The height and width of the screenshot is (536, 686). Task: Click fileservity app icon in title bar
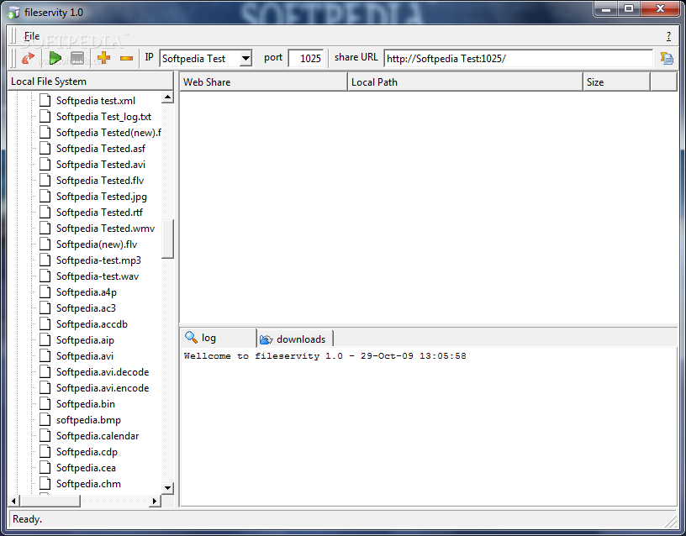tap(14, 13)
